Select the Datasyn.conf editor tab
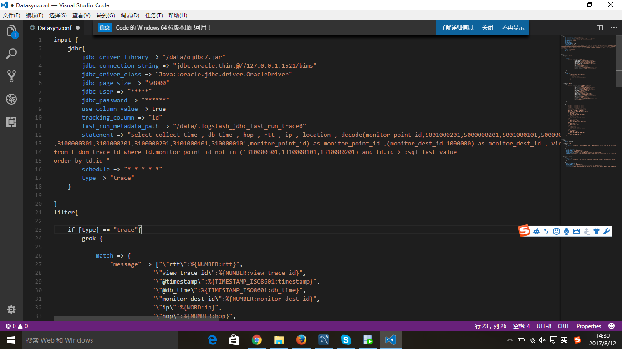The width and height of the screenshot is (622, 349). 55,28
